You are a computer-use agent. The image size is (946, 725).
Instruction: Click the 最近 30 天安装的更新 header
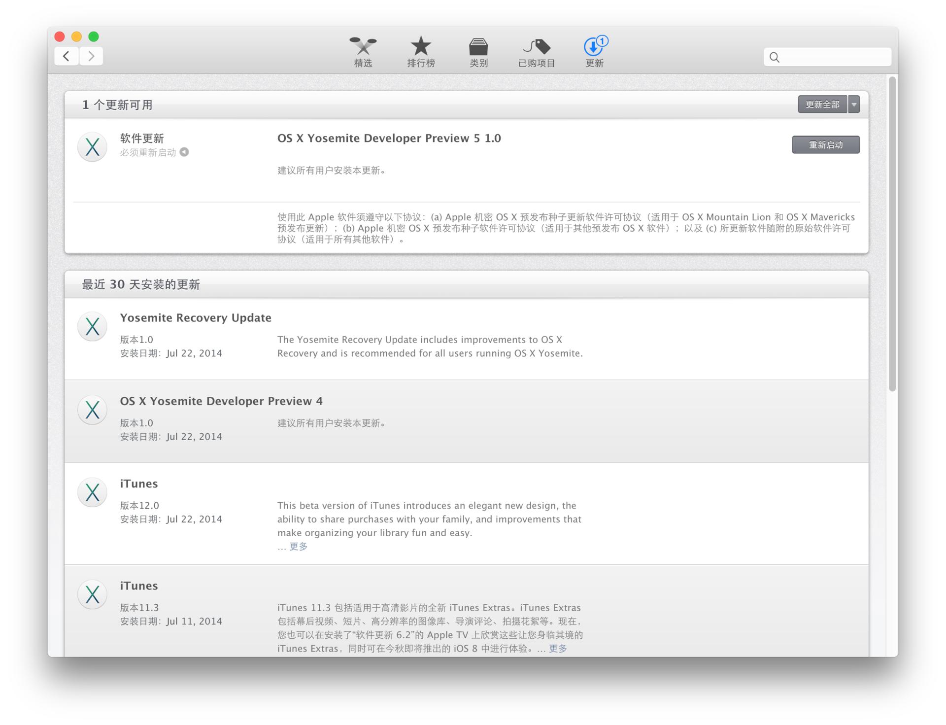tap(141, 284)
